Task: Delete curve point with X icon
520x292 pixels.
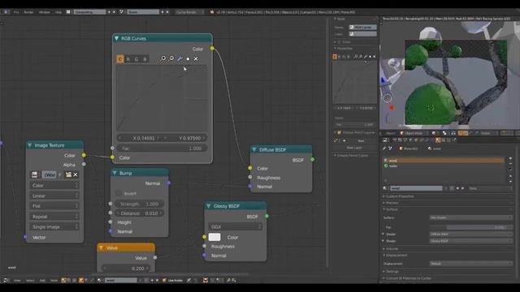Action: (x=196, y=58)
